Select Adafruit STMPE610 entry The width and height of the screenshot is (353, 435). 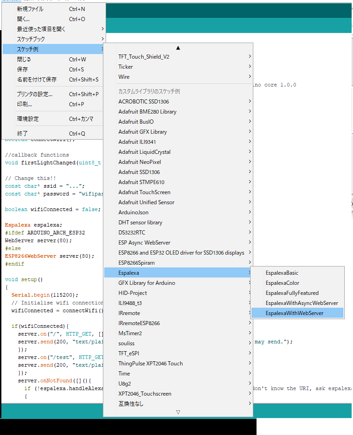pyautogui.click(x=178, y=182)
